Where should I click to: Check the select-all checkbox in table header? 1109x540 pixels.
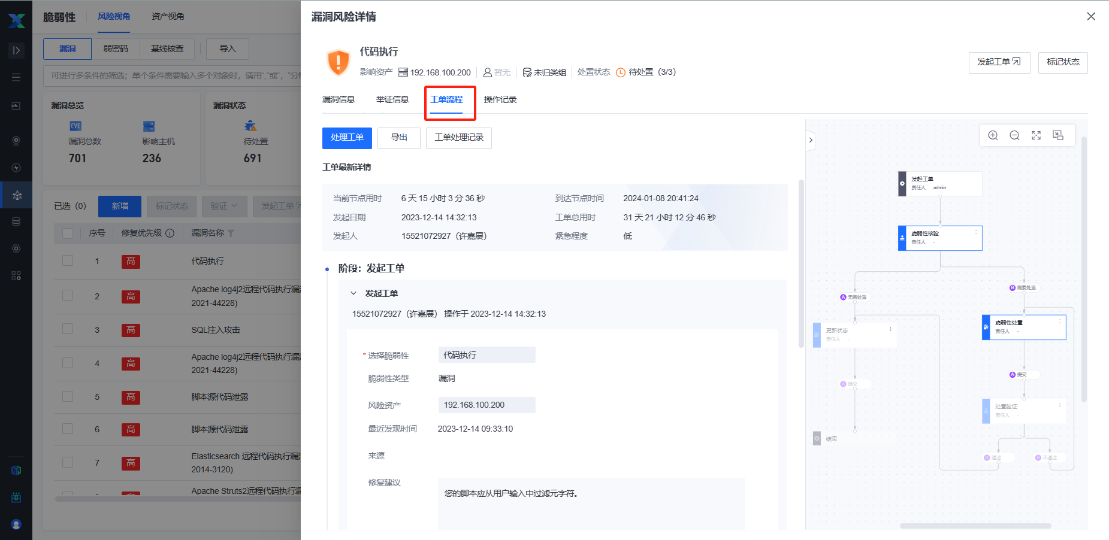click(x=68, y=233)
